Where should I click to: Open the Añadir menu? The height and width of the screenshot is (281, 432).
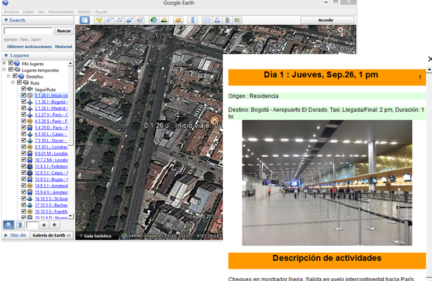point(84,12)
